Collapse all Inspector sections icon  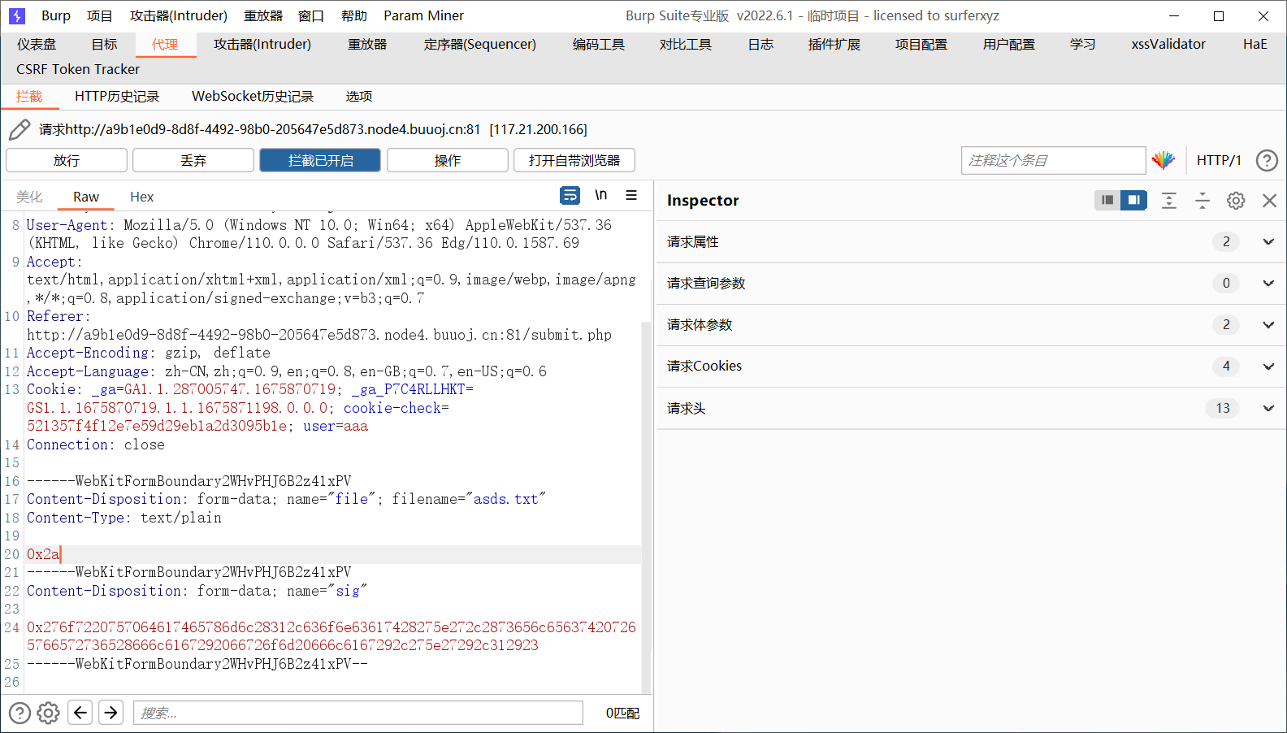click(x=1202, y=201)
